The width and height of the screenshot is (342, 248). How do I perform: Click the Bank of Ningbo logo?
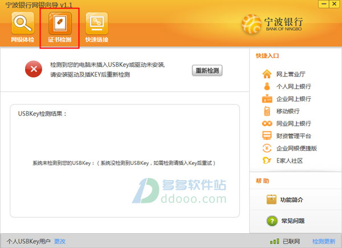tap(272, 24)
